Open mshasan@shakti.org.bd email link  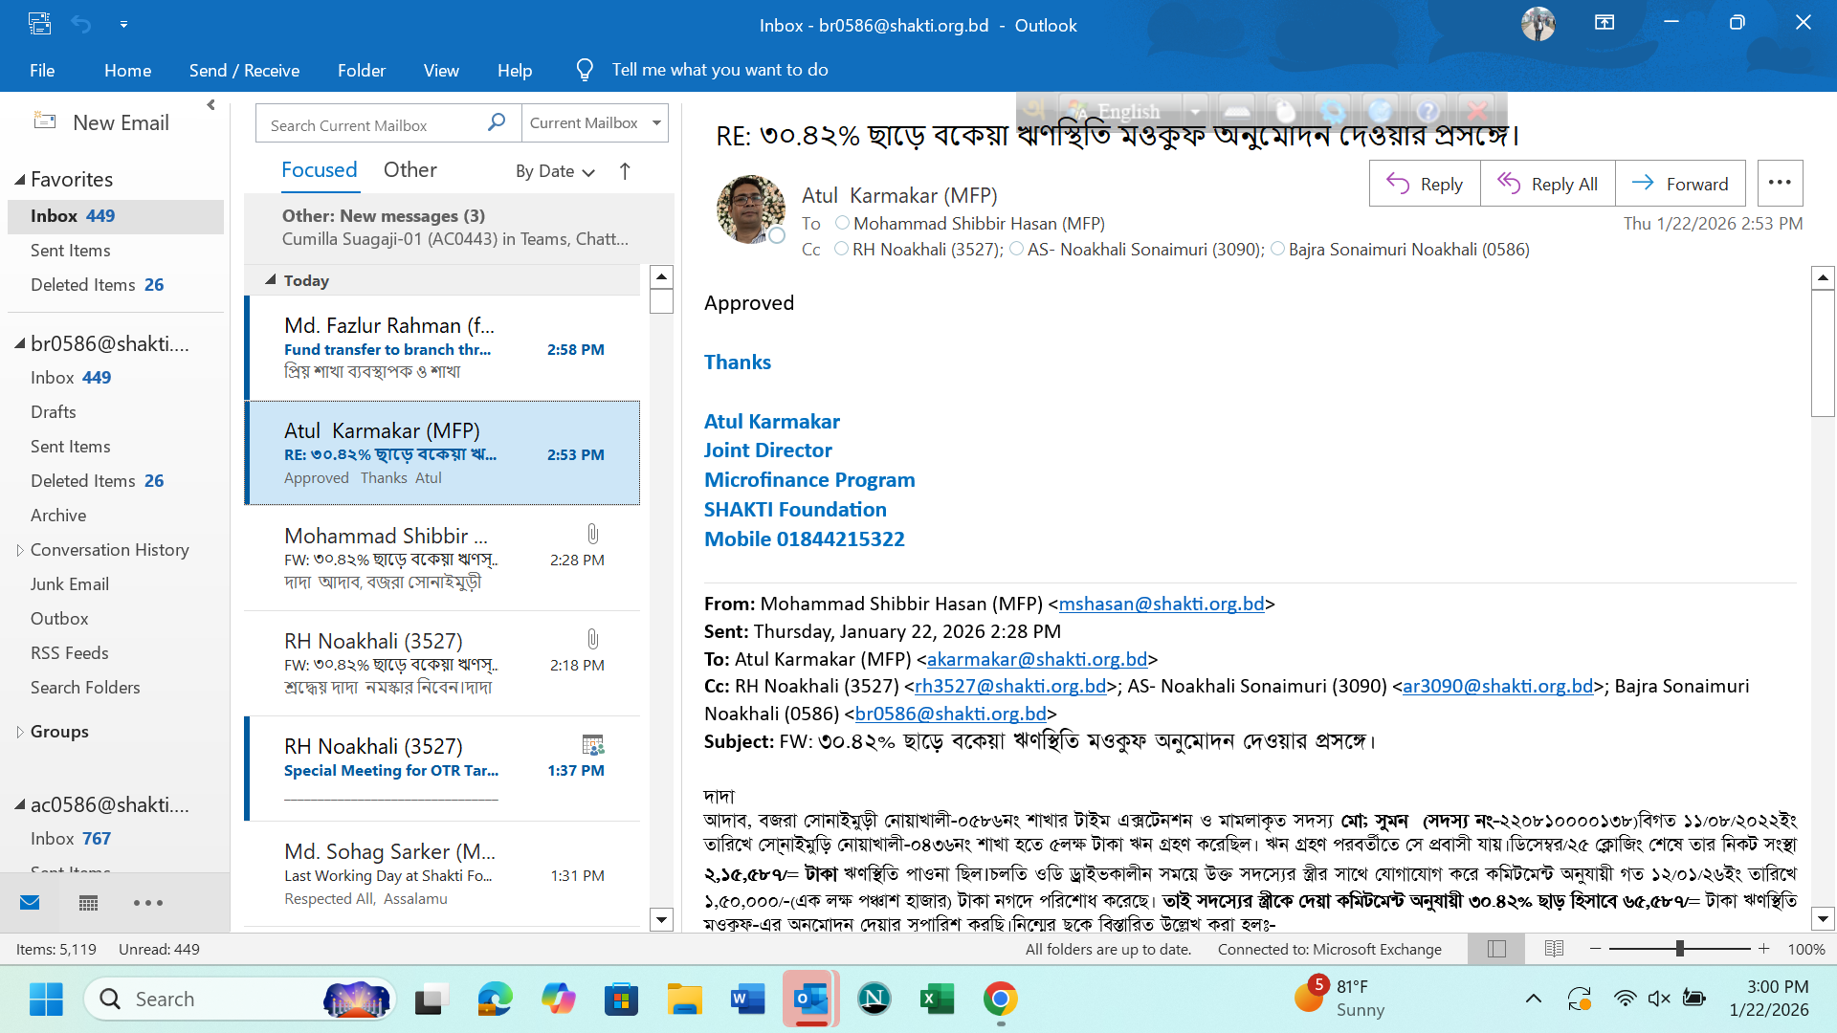click(x=1161, y=604)
